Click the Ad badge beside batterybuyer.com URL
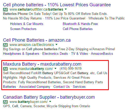The height and width of the screenshot is (110, 128). point(6,102)
